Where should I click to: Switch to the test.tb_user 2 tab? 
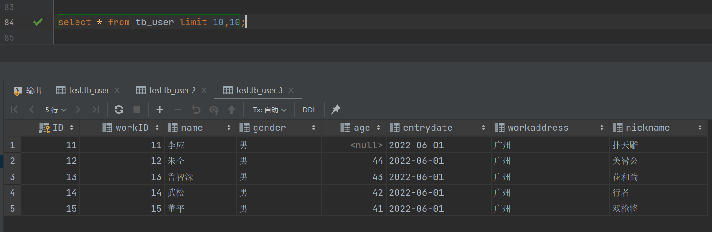[172, 90]
